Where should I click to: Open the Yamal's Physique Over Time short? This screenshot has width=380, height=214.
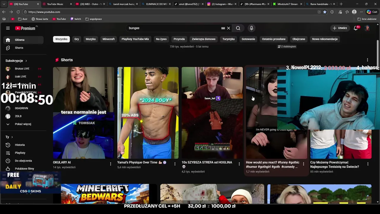pos(148,113)
